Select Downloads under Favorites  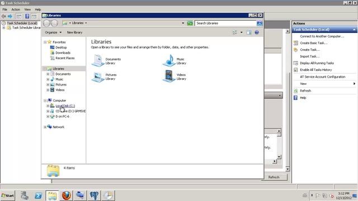click(x=63, y=52)
